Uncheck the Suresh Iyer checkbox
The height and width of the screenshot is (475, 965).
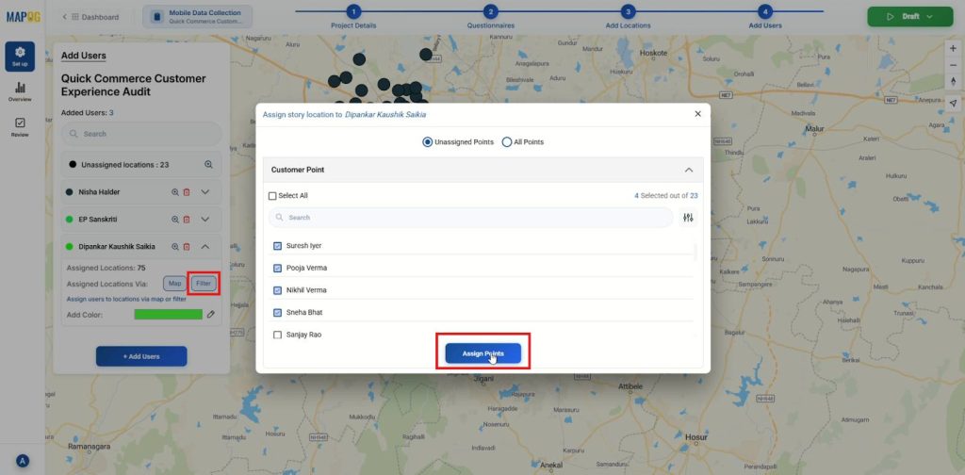click(x=277, y=245)
